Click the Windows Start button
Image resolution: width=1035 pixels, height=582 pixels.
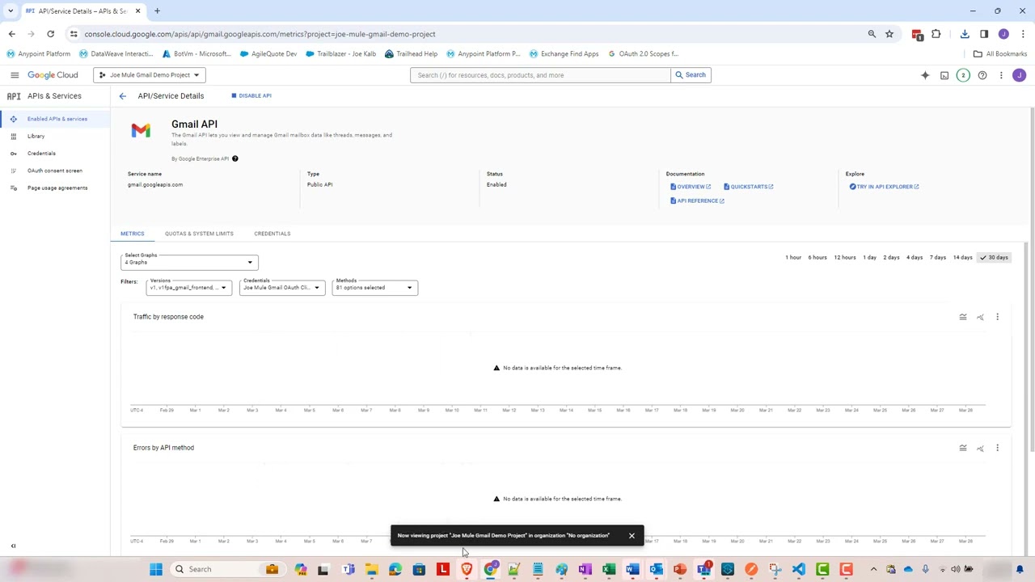[x=156, y=569]
